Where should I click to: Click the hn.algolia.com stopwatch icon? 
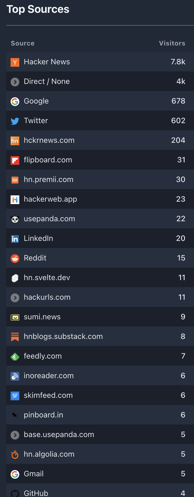pos(15,455)
